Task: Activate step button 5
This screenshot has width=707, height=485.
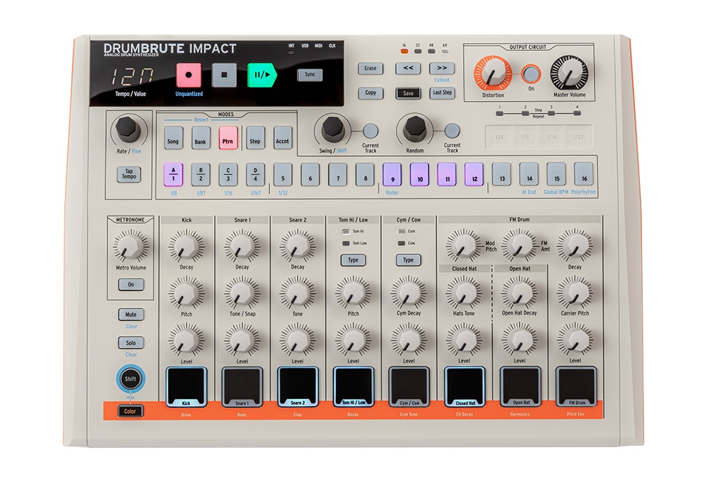Action: coord(283,174)
